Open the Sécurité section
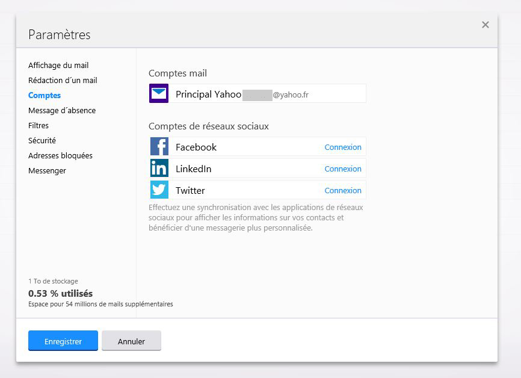This screenshot has height=378, width=521. click(42, 140)
